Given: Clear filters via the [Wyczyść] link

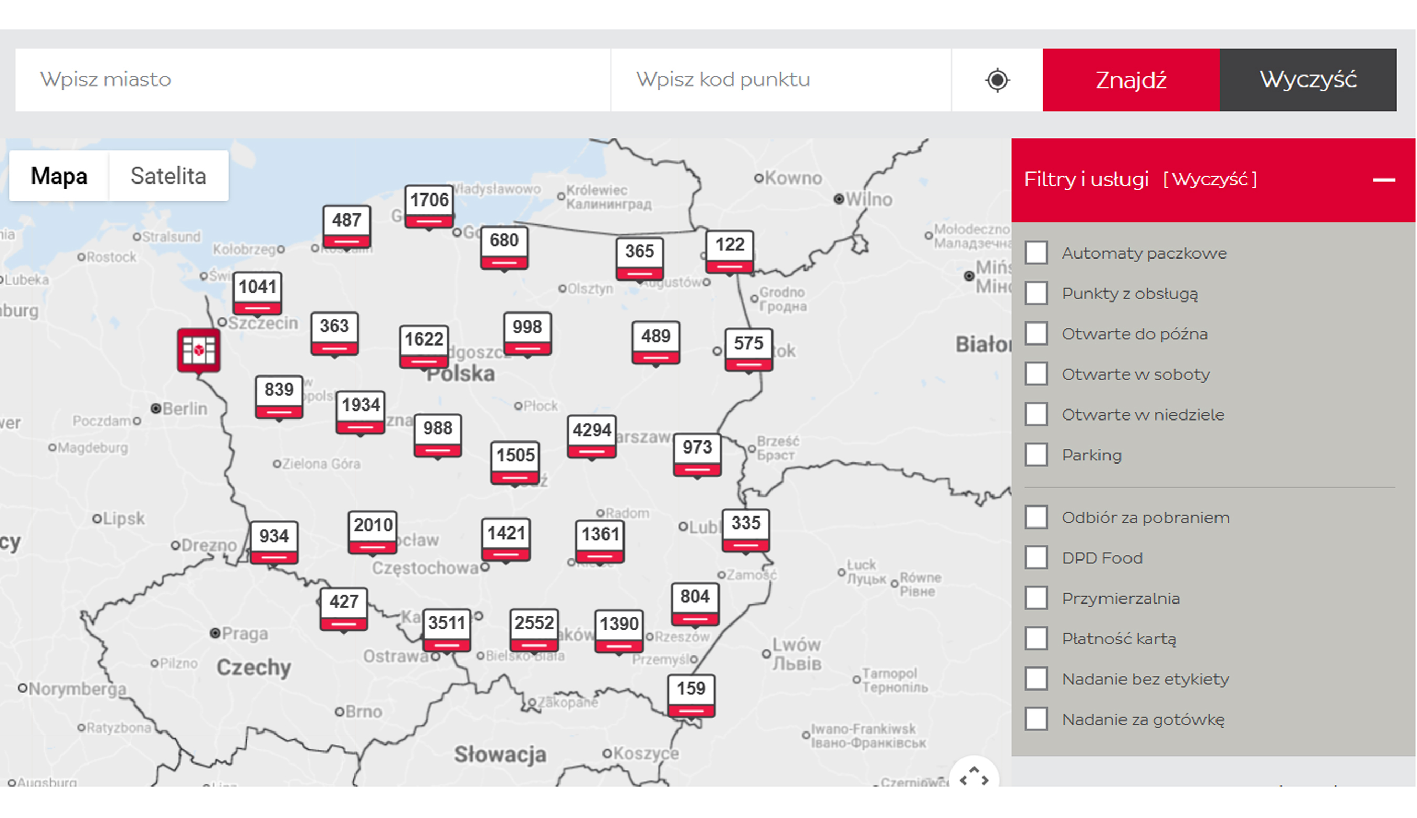Looking at the screenshot, I should click(1210, 179).
